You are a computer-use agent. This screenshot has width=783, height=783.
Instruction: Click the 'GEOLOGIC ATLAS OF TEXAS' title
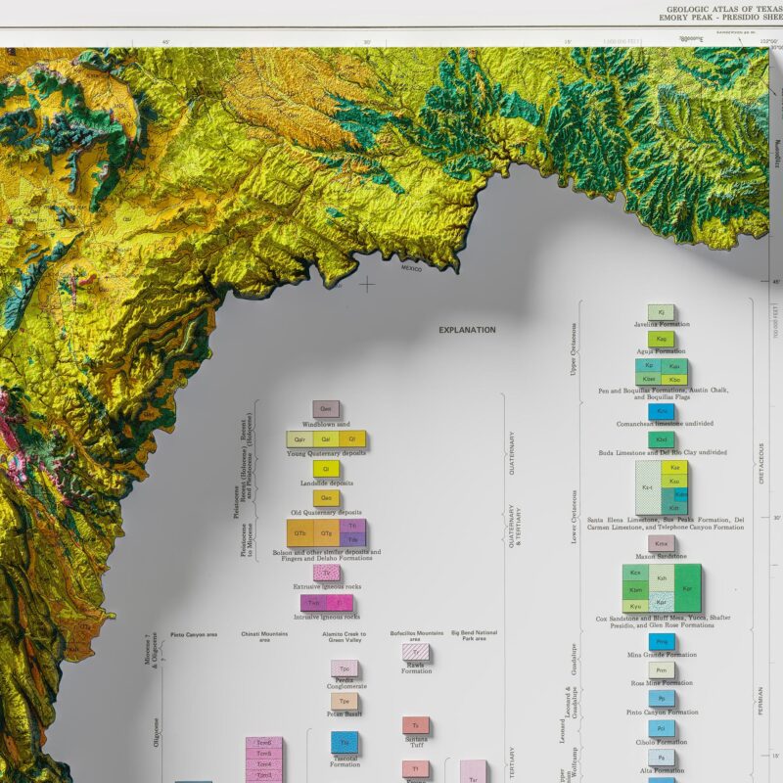point(724,9)
